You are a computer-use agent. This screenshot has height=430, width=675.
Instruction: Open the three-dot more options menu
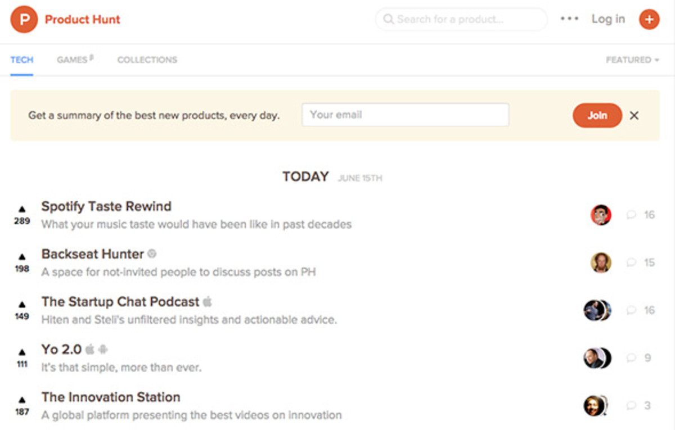pos(569,19)
